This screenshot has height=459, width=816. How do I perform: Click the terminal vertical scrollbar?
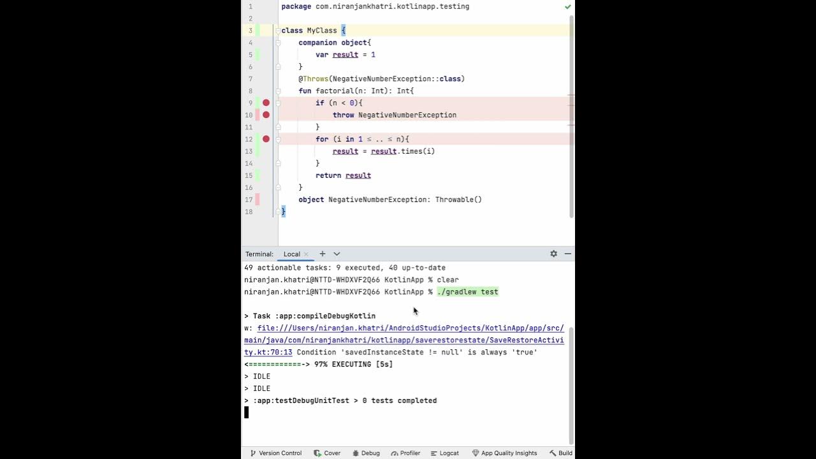pyautogui.click(x=571, y=386)
